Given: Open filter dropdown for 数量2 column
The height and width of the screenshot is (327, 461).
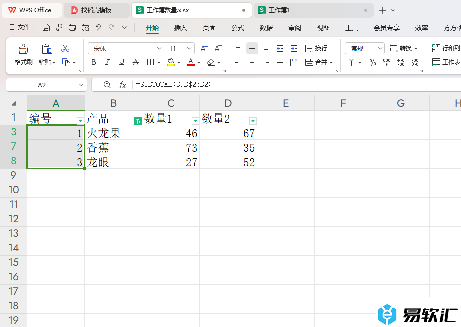Looking at the screenshot, I should (253, 121).
